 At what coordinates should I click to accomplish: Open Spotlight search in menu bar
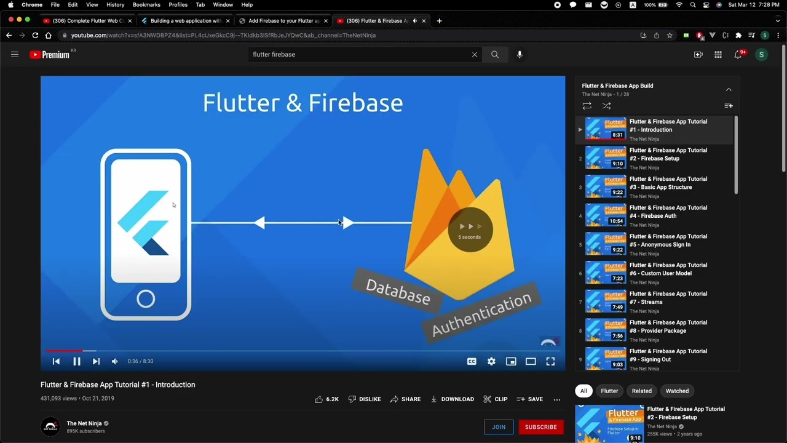tap(693, 5)
